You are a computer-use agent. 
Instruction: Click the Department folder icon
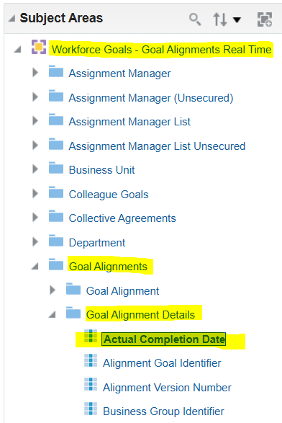pos(56,241)
